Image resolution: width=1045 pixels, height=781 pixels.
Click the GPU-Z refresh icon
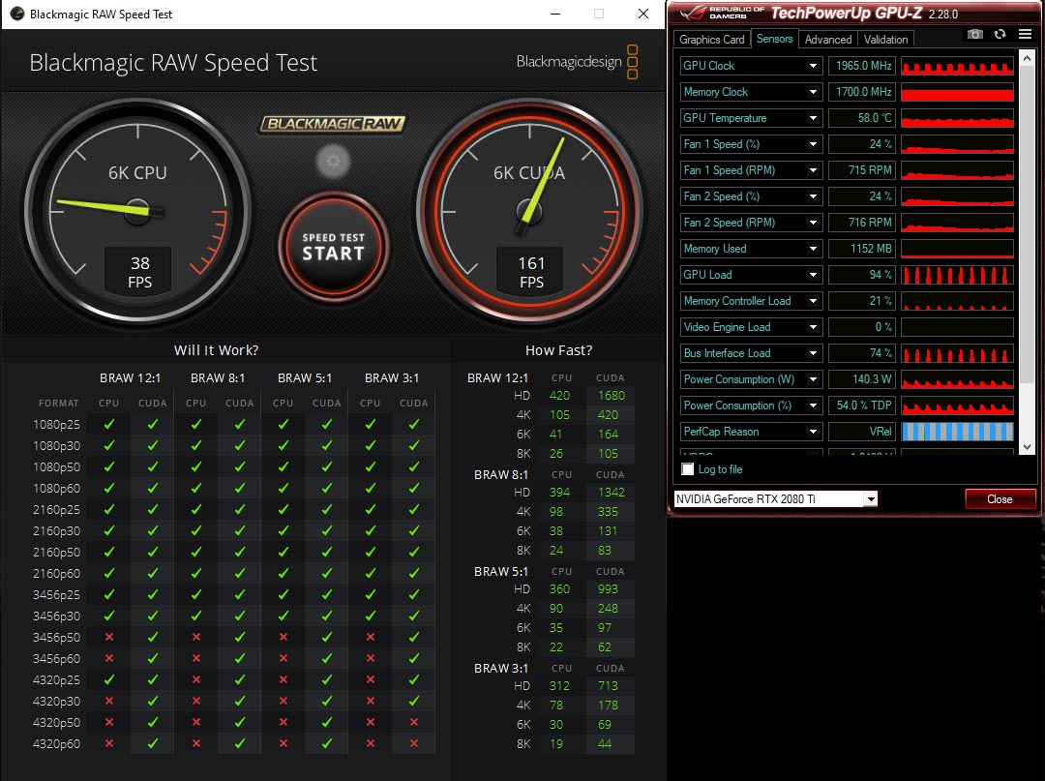click(x=1000, y=34)
